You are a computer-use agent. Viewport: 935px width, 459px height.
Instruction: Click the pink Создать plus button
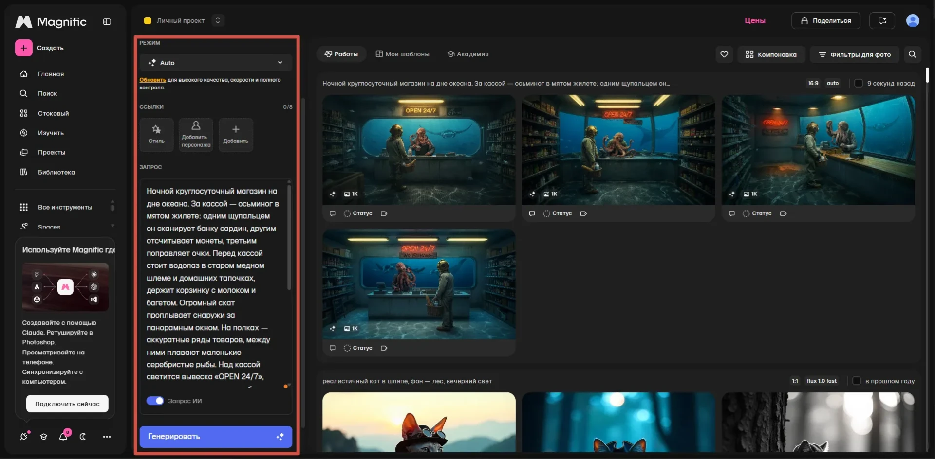(x=23, y=48)
